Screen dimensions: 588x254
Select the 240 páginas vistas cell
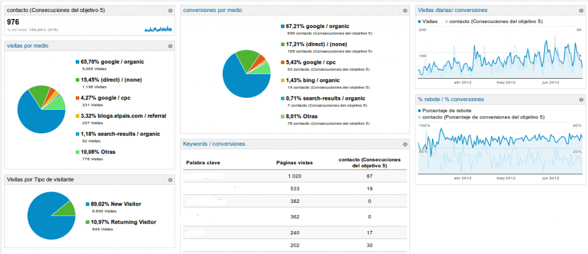coord(295,233)
